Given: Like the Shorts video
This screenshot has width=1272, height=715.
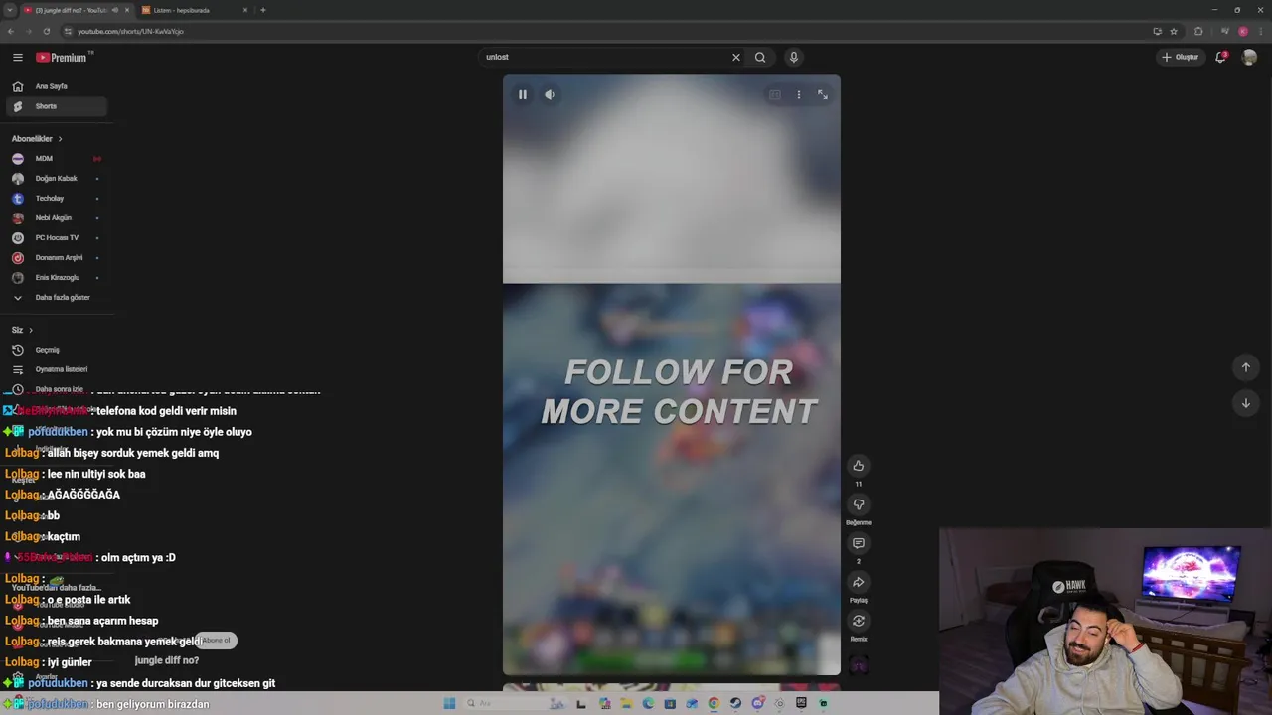Looking at the screenshot, I should [x=859, y=466].
